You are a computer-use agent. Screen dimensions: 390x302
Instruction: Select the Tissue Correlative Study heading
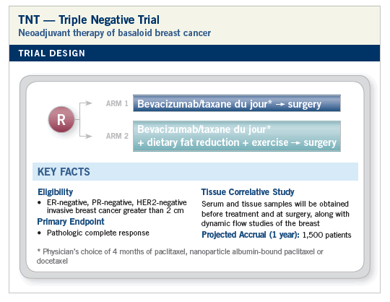[x=248, y=192]
